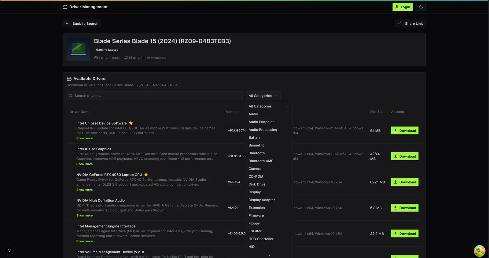Click the dropdown scroll-down chevron

point(269,255)
